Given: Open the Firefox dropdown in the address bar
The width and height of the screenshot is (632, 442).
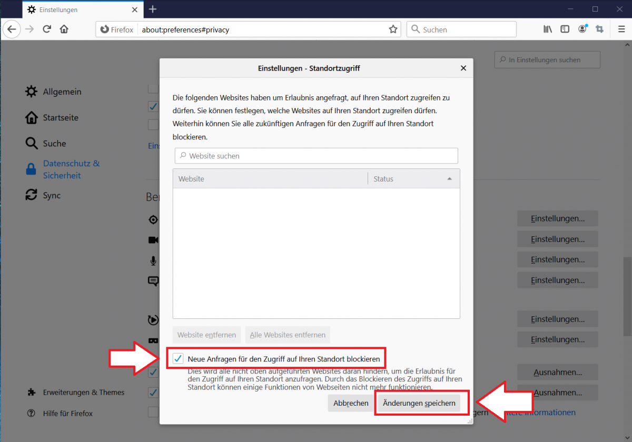Looking at the screenshot, I should 116,29.
